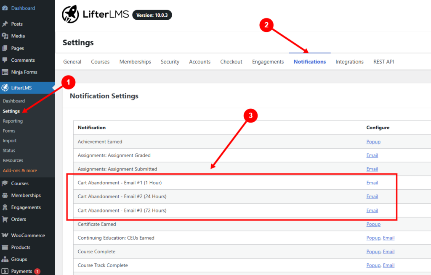Configure Email for CEUs Earned

click(x=388, y=238)
